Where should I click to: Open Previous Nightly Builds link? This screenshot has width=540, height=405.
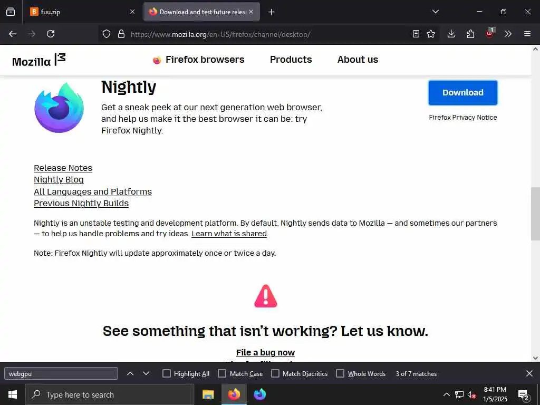(x=81, y=203)
